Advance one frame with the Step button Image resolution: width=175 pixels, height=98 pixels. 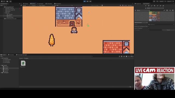[91, 1]
